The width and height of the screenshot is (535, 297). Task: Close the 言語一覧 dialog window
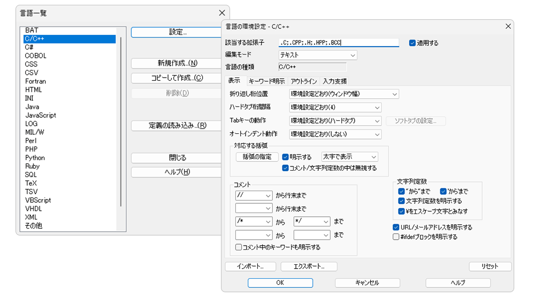(221, 13)
